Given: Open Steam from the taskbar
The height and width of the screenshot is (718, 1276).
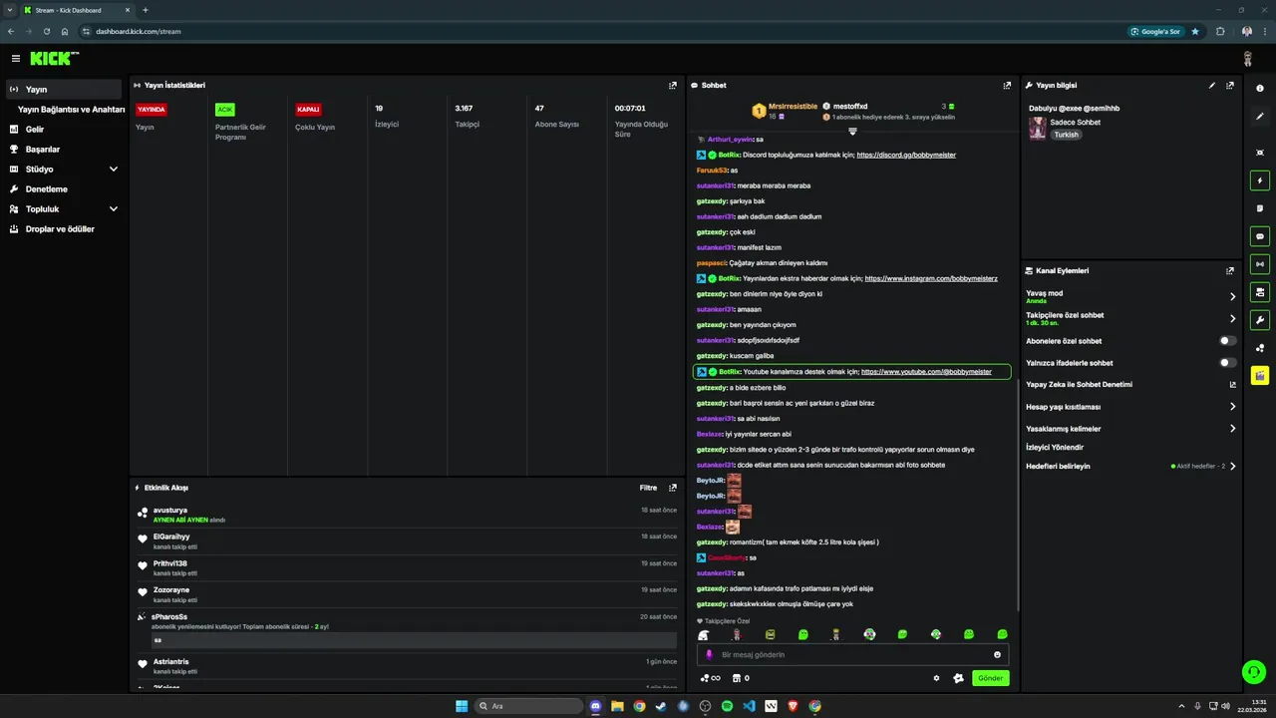Looking at the screenshot, I should 661,706.
